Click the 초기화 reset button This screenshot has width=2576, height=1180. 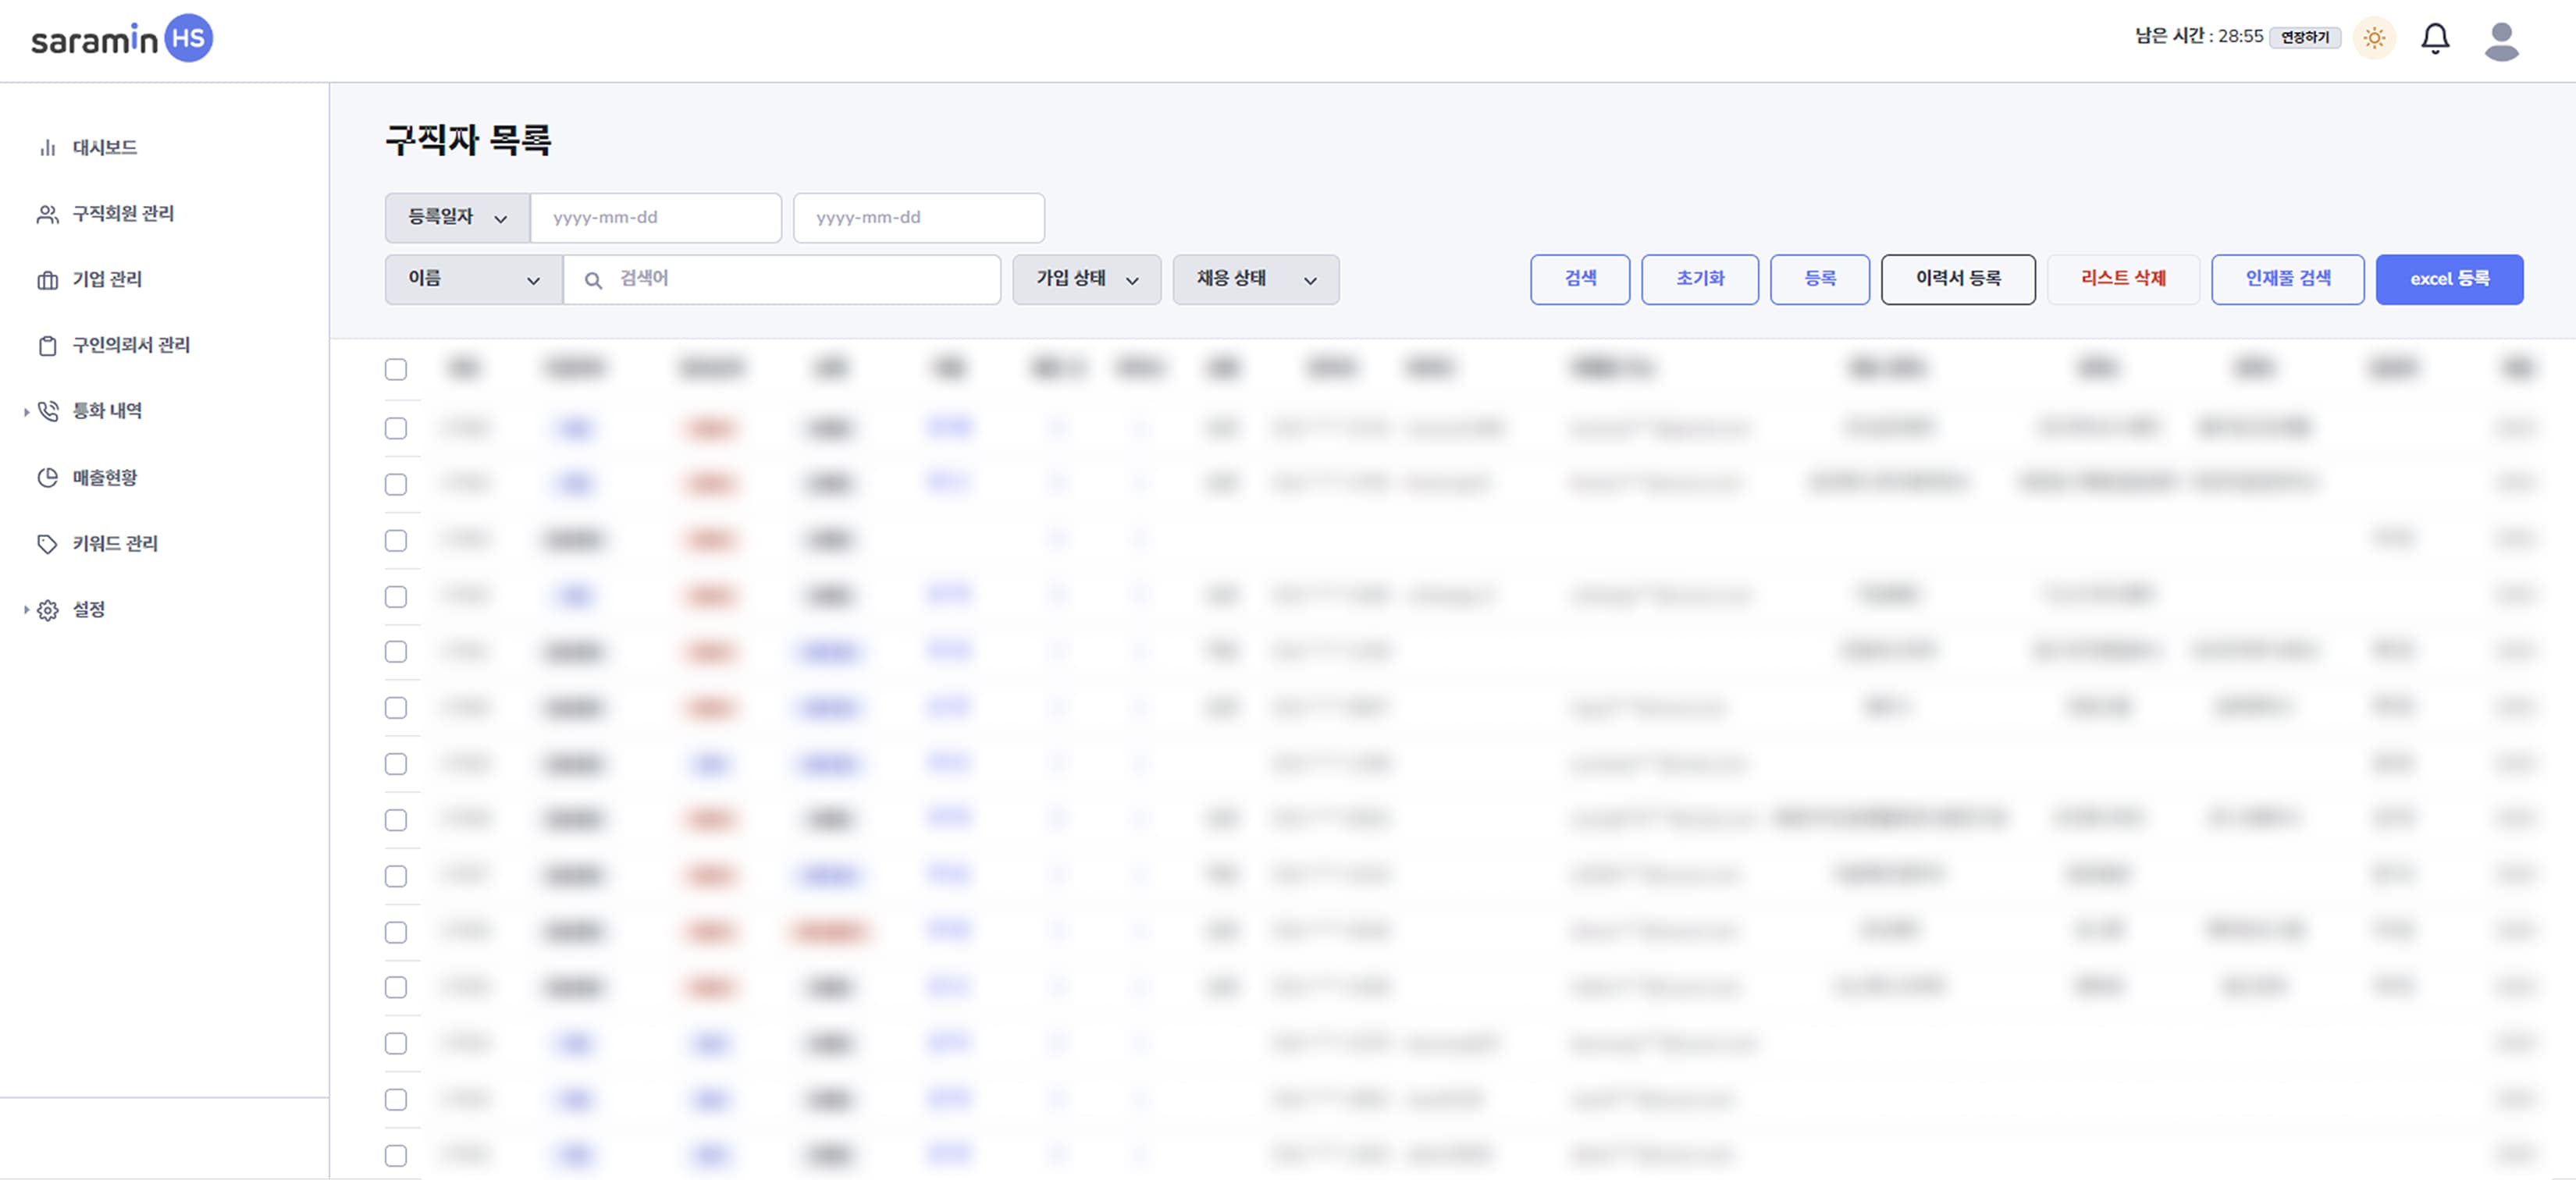[1700, 280]
